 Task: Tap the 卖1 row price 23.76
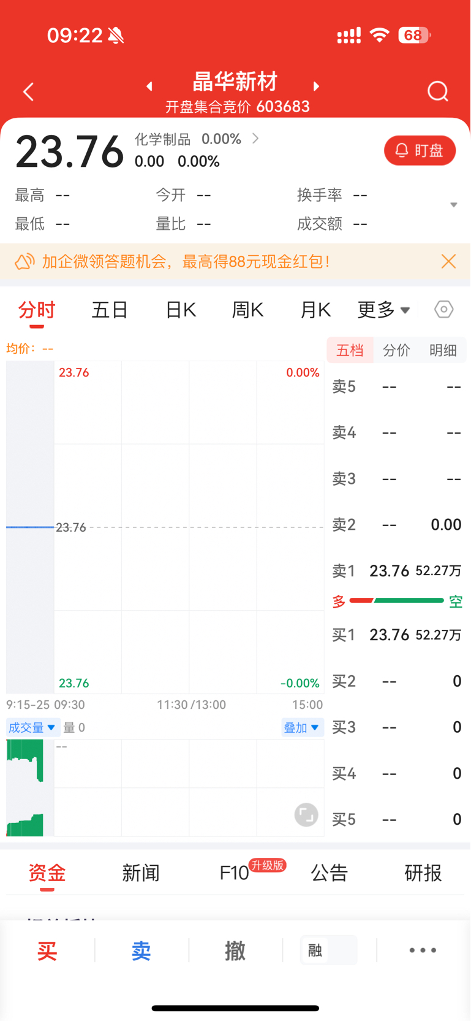tap(390, 571)
